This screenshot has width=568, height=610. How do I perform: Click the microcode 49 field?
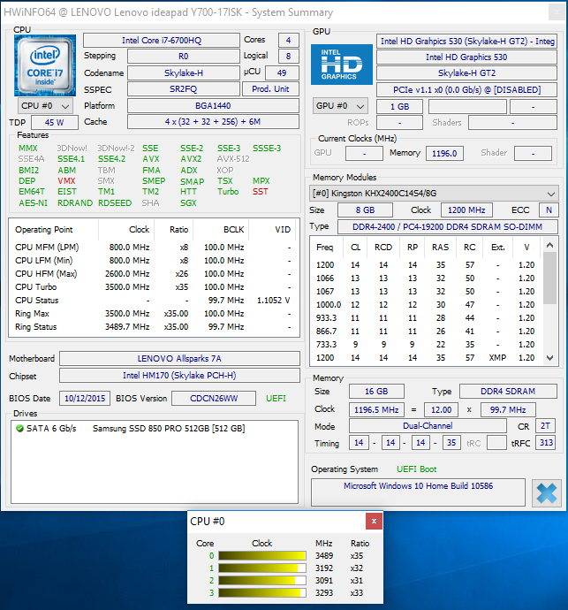tap(282, 72)
